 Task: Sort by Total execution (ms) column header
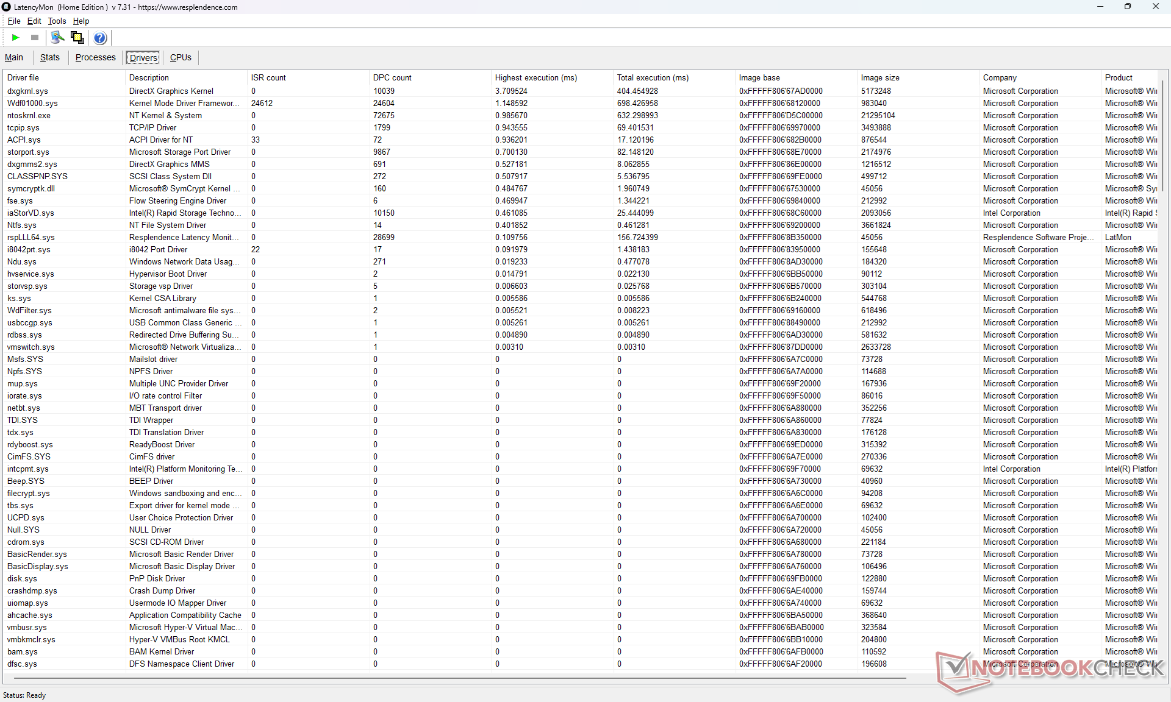(653, 77)
